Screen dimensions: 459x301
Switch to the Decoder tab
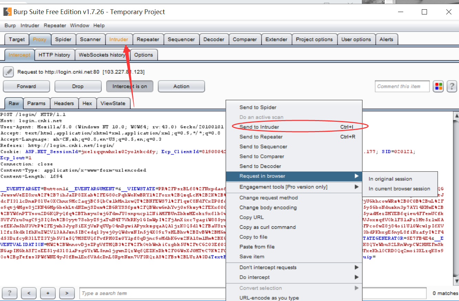click(214, 39)
